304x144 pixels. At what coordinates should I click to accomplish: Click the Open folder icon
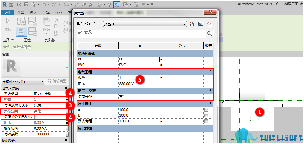point(19,4)
